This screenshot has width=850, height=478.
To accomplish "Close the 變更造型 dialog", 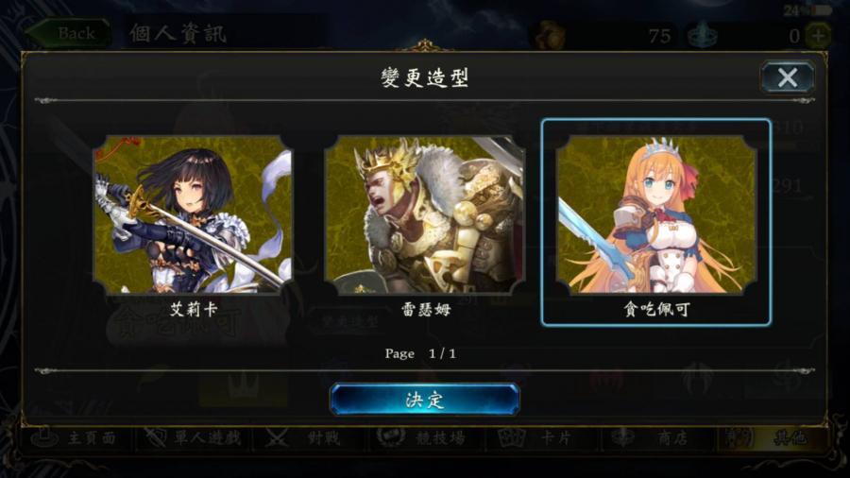I will 787,77.
